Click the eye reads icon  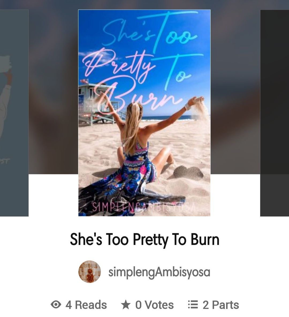(56, 305)
